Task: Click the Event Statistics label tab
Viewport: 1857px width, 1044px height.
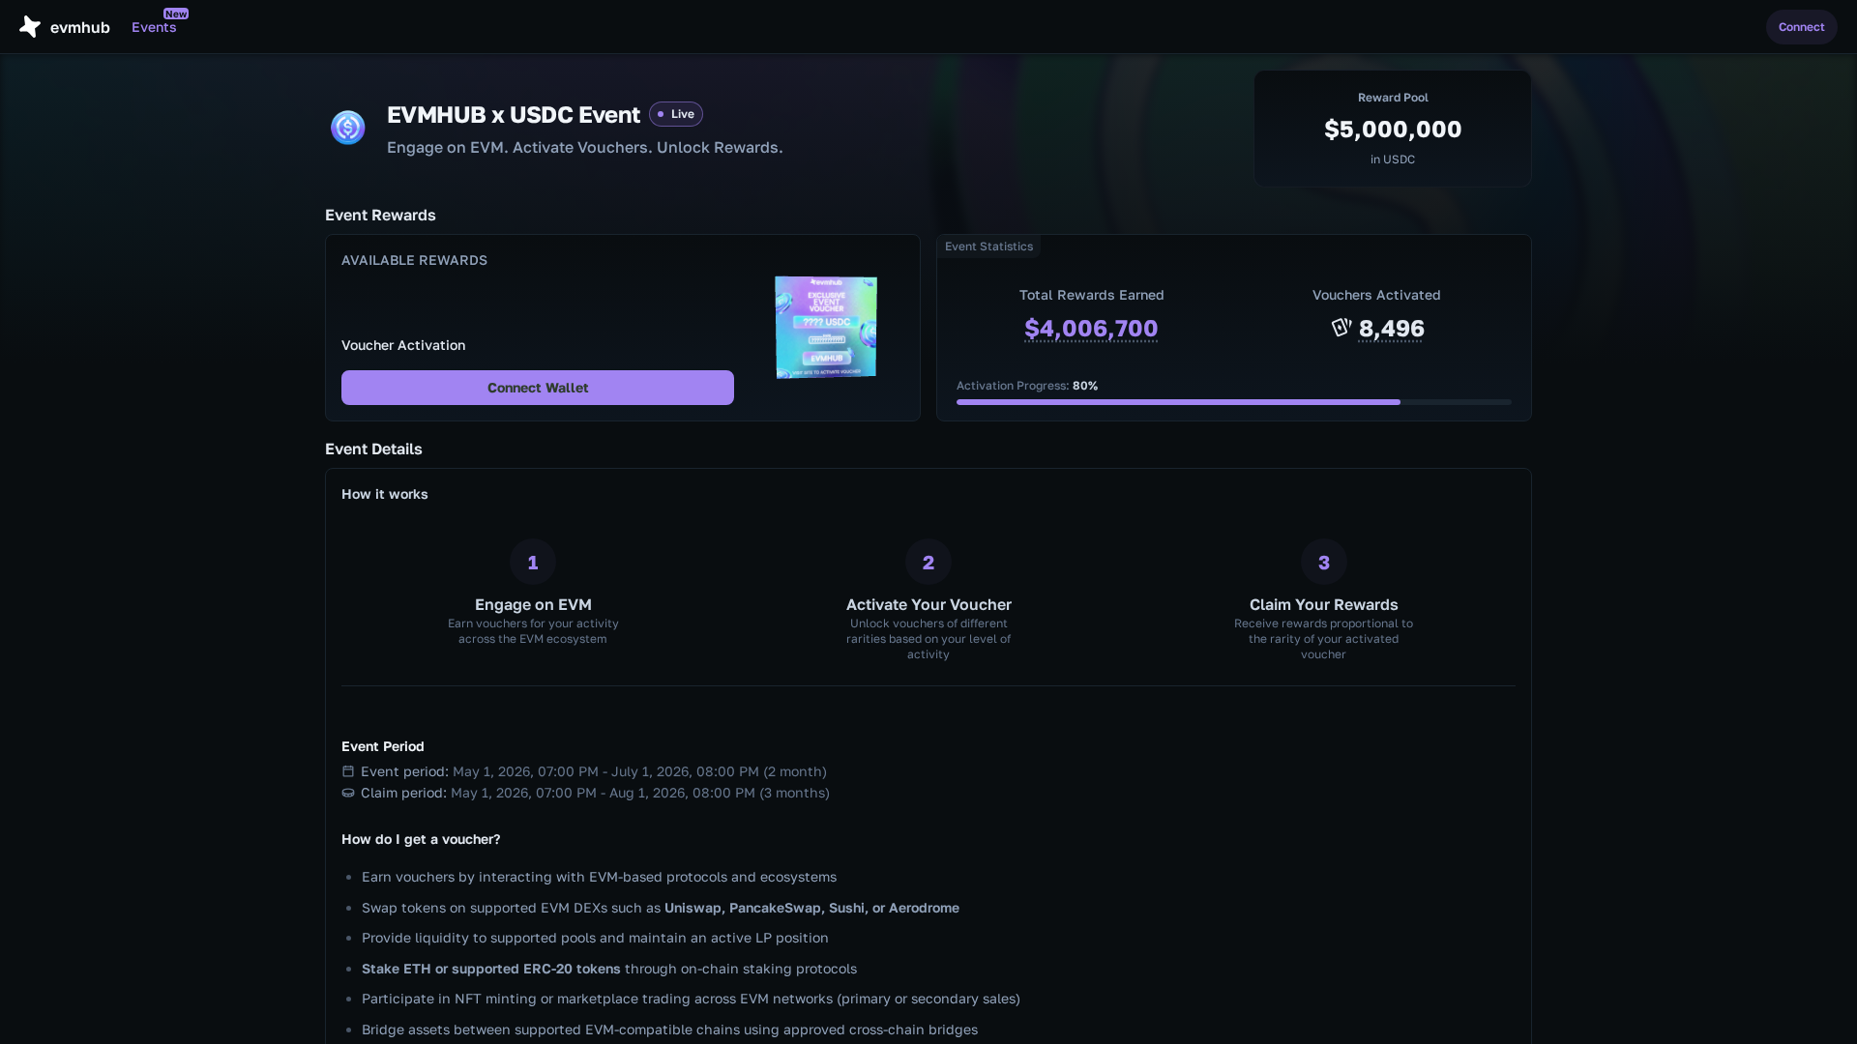Action: (988, 246)
